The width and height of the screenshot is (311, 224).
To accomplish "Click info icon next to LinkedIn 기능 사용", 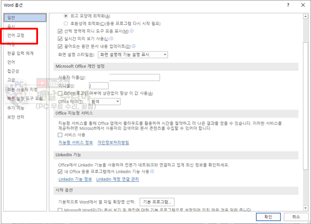I will pos(152,171).
